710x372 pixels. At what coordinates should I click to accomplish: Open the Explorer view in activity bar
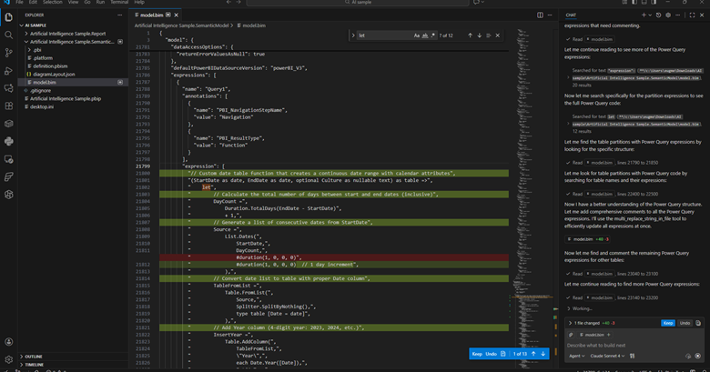point(8,17)
